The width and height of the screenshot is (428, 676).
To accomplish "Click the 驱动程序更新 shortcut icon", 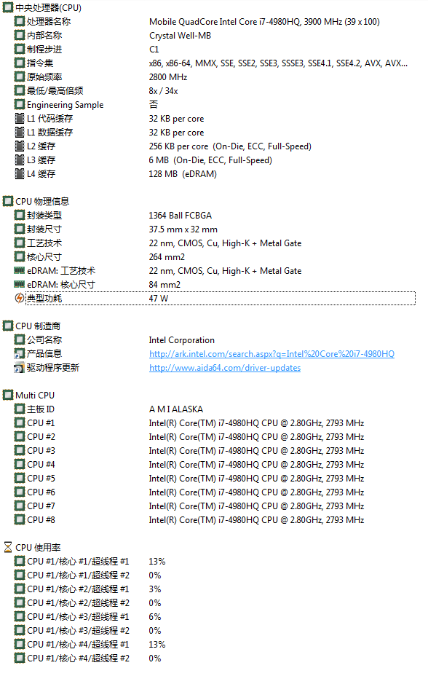I will [20, 368].
